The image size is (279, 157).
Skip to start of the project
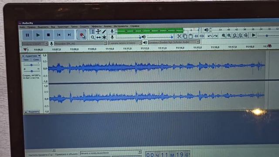[59, 35]
